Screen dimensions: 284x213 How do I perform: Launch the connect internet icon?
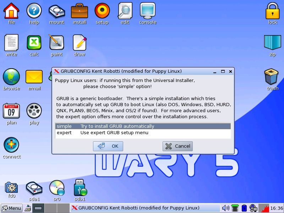[11, 145]
